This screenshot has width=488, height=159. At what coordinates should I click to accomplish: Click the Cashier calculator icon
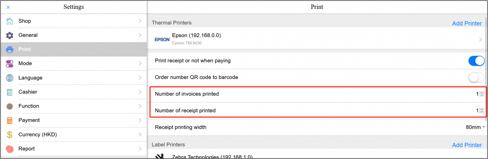pos(10,92)
